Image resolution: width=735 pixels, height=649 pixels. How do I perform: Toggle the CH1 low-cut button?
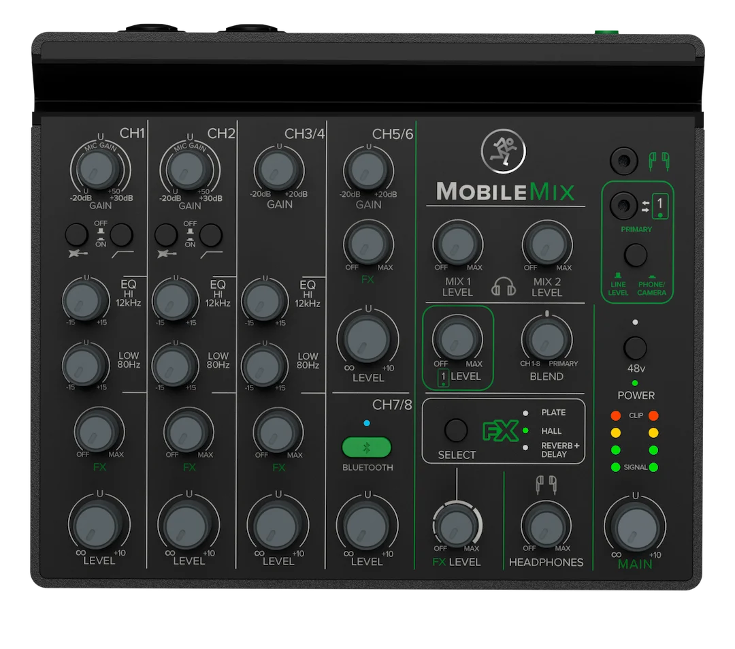121,234
